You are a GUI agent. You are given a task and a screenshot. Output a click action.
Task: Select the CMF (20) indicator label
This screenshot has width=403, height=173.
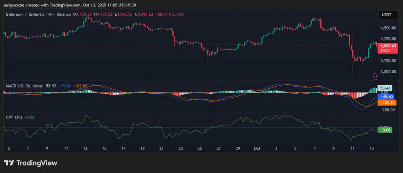[x=13, y=117]
